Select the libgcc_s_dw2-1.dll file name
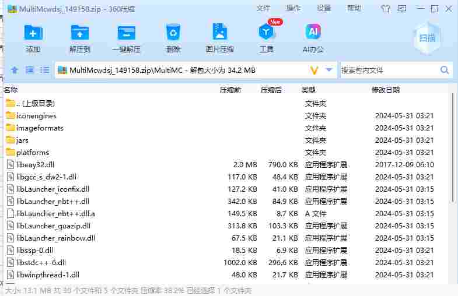The height and width of the screenshot is (296, 458). (46, 177)
